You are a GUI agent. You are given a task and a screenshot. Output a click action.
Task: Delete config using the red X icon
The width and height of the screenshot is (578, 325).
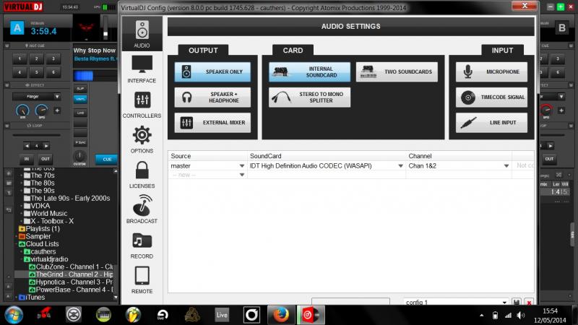[529, 302]
